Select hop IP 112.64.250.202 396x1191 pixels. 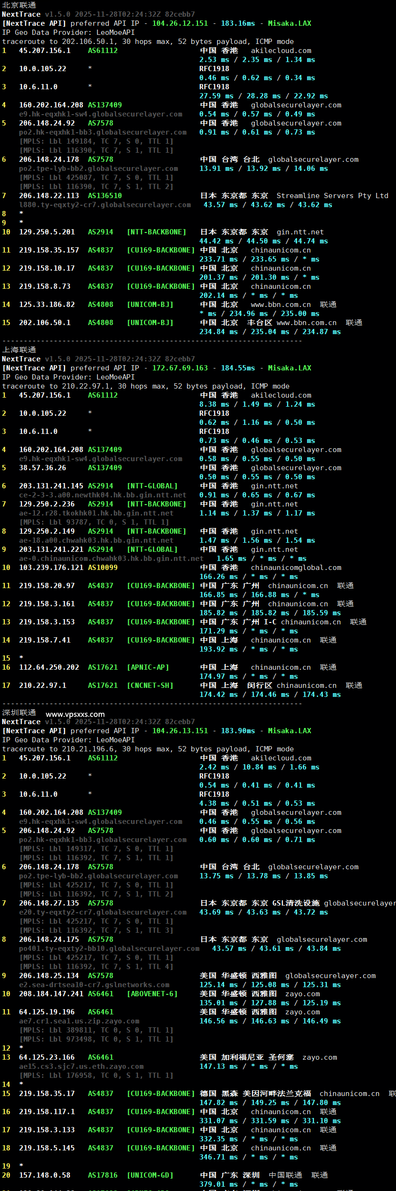pyautogui.click(x=49, y=667)
